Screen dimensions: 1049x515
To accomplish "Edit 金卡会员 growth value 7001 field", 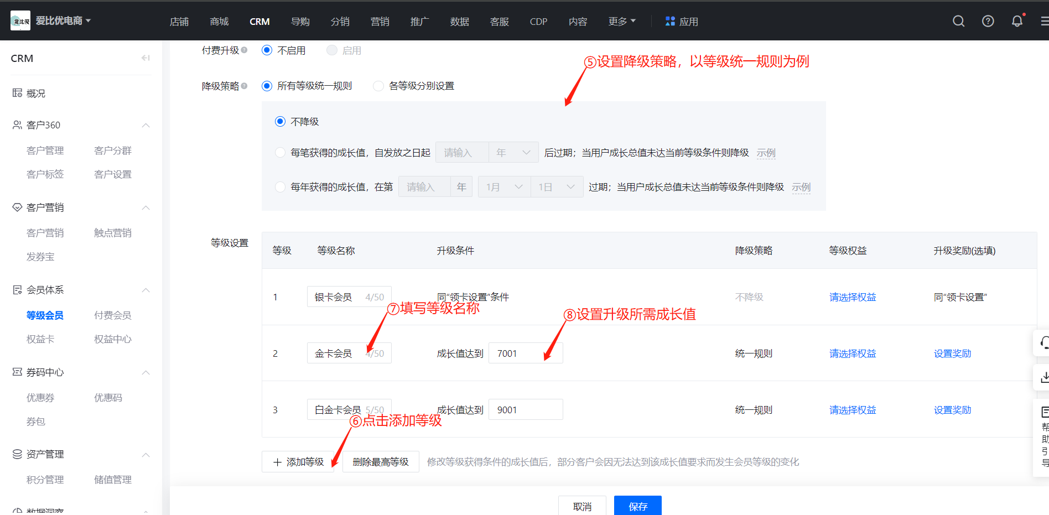I will (x=526, y=353).
